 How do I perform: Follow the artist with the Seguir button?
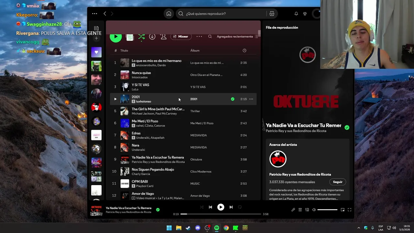click(x=338, y=182)
